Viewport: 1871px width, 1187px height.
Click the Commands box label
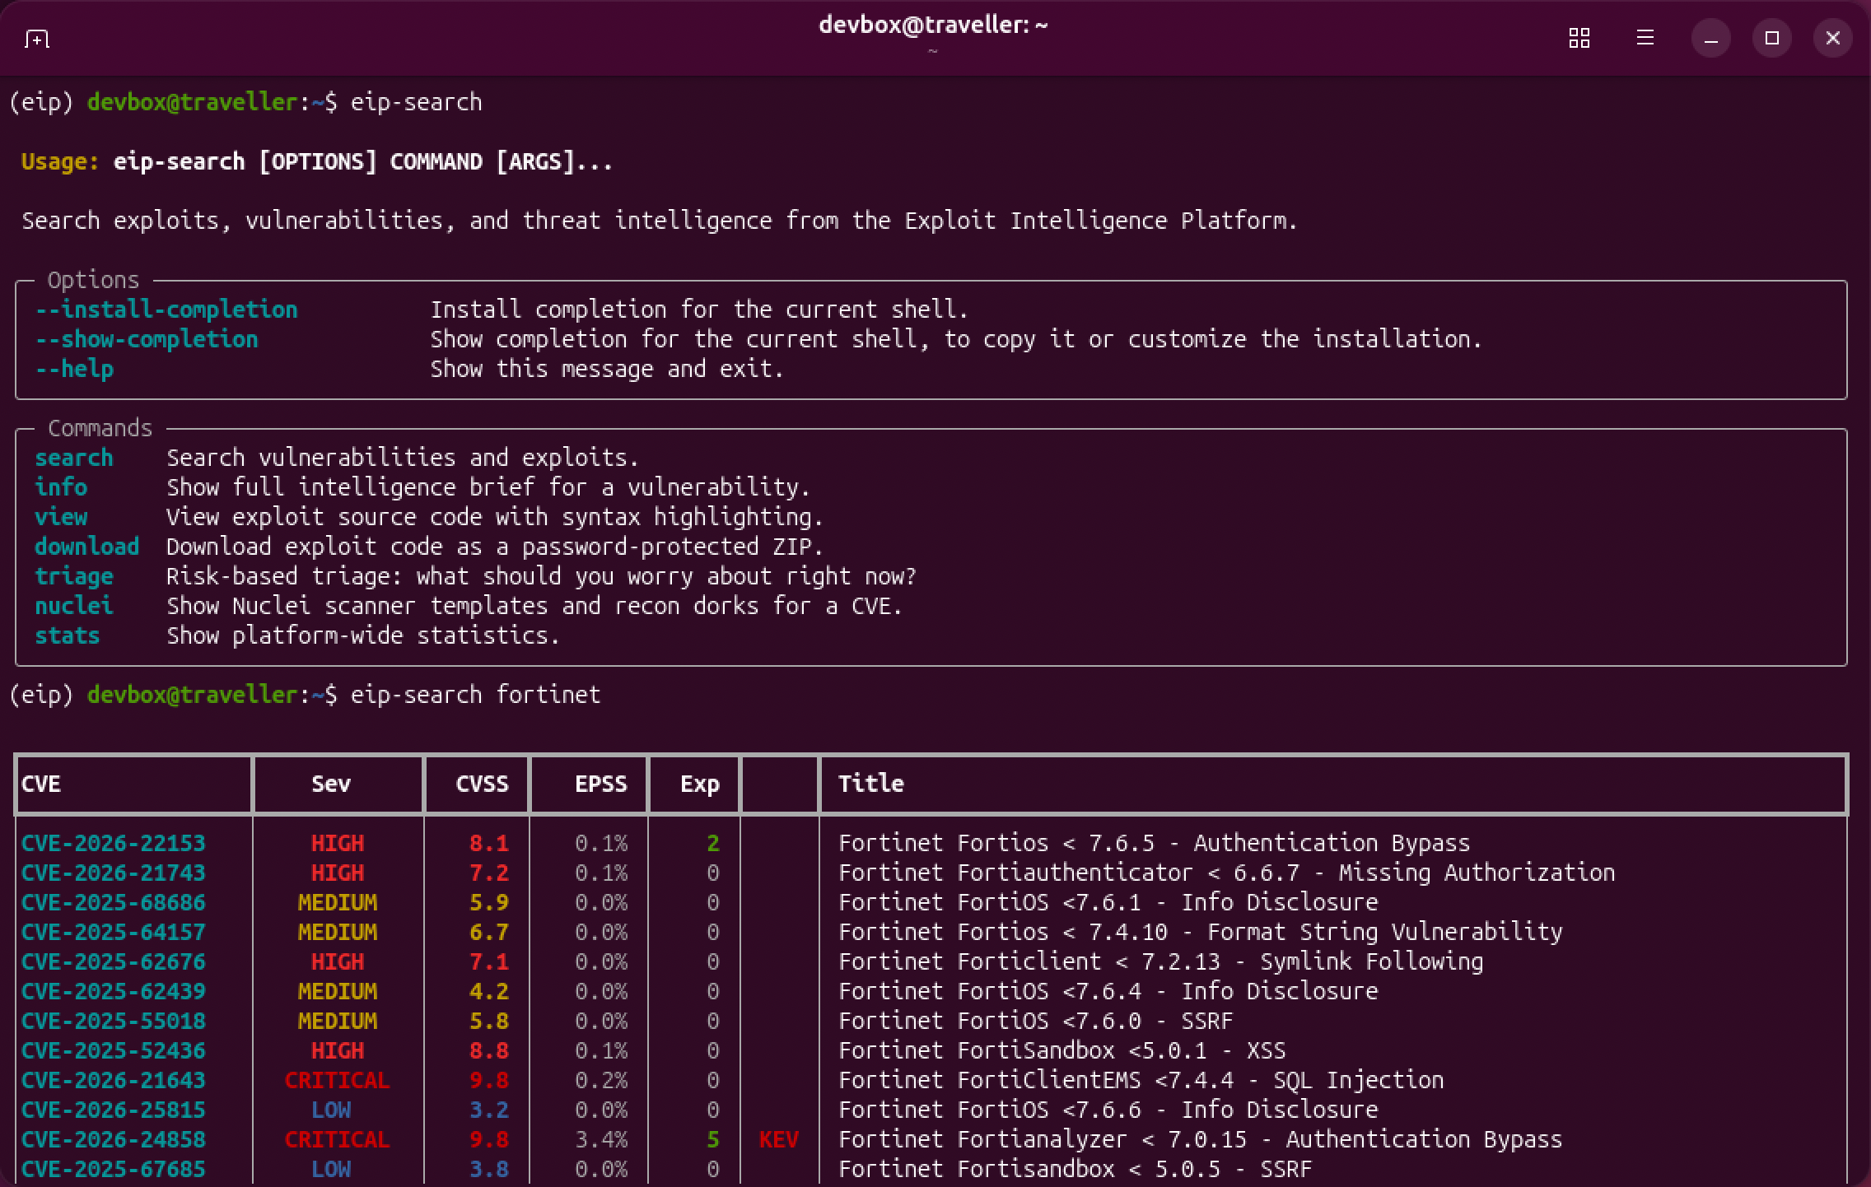[x=100, y=428]
